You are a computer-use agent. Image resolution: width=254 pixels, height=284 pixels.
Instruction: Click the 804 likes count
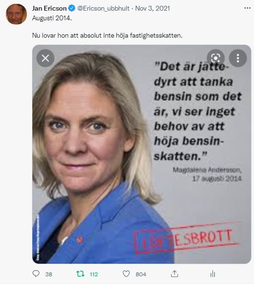[x=141, y=274]
